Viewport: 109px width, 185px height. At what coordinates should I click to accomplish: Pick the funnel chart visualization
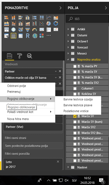click(28, 30)
